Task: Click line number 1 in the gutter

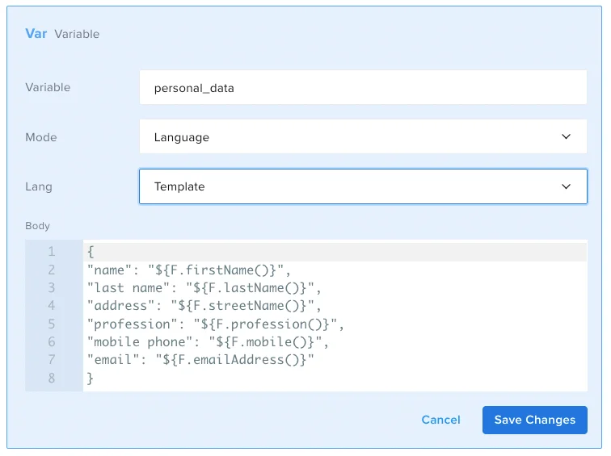Action: tap(51, 252)
